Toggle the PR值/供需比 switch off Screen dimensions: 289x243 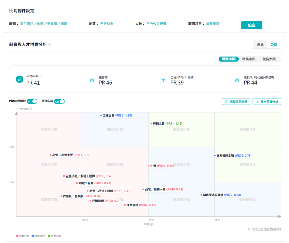tap(32, 101)
